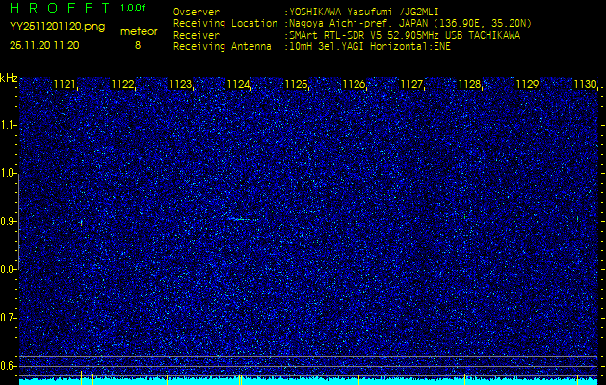
Task: Click the 1128 time axis label
Action: 469,84
